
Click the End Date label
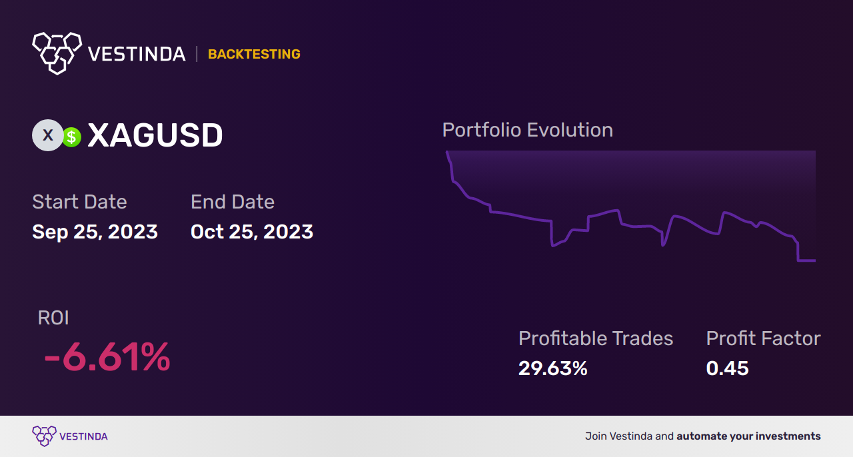[233, 202]
